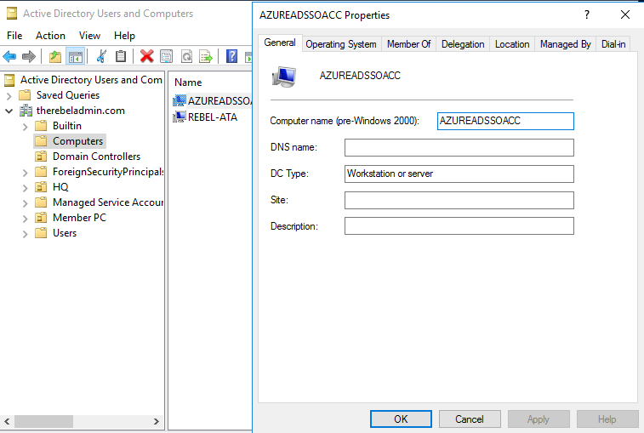Expand the Builtin container
This screenshot has height=433, width=644.
coord(25,127)
